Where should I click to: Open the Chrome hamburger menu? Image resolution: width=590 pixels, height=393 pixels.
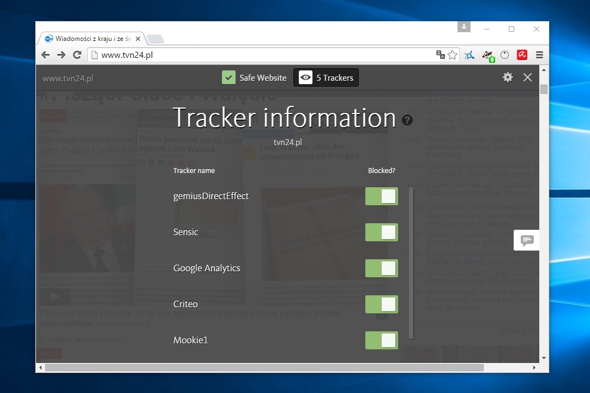click(539, 55)
